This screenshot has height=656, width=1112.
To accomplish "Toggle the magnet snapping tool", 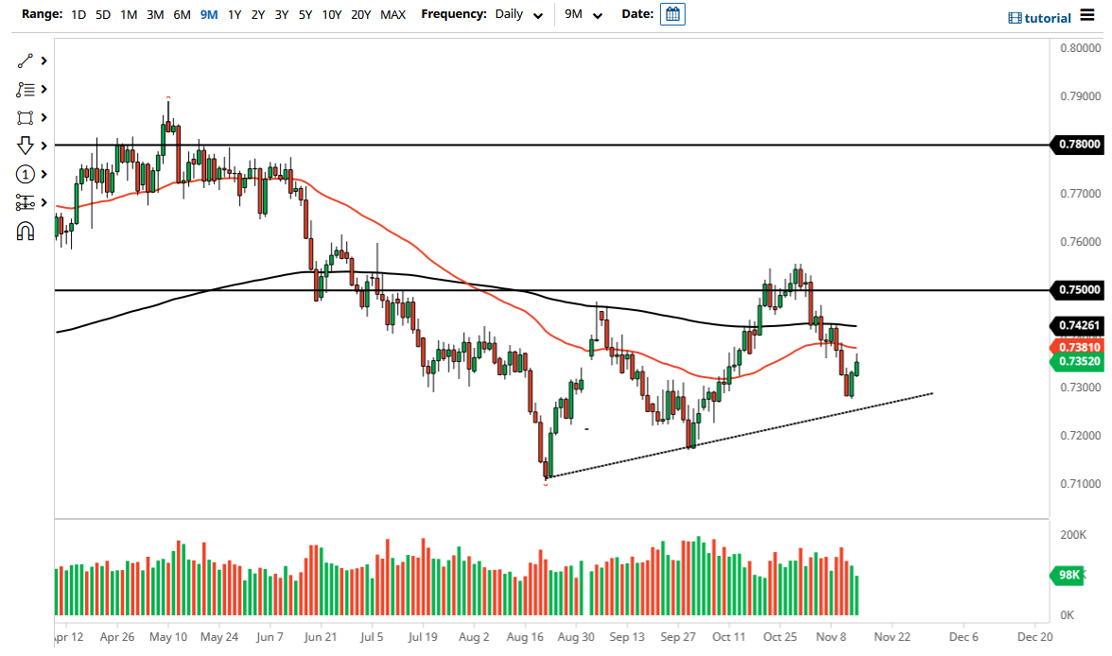I will (x=26, y=230).
